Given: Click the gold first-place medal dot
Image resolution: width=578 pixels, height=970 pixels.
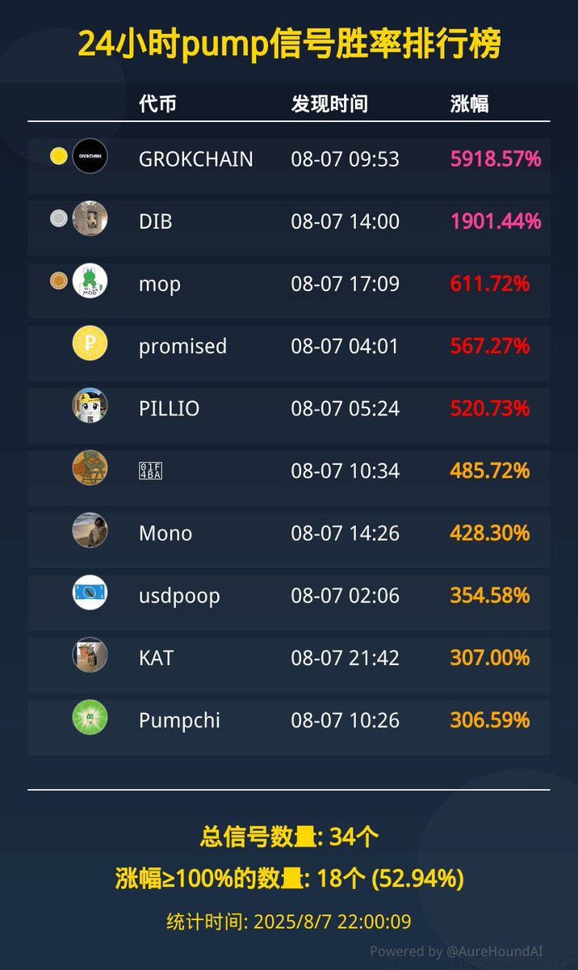Looking at the screenshot, I should (x=58, y=156).
